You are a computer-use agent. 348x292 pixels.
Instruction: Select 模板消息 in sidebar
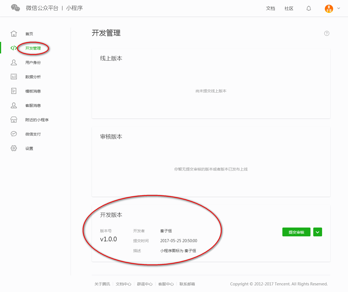33,91
